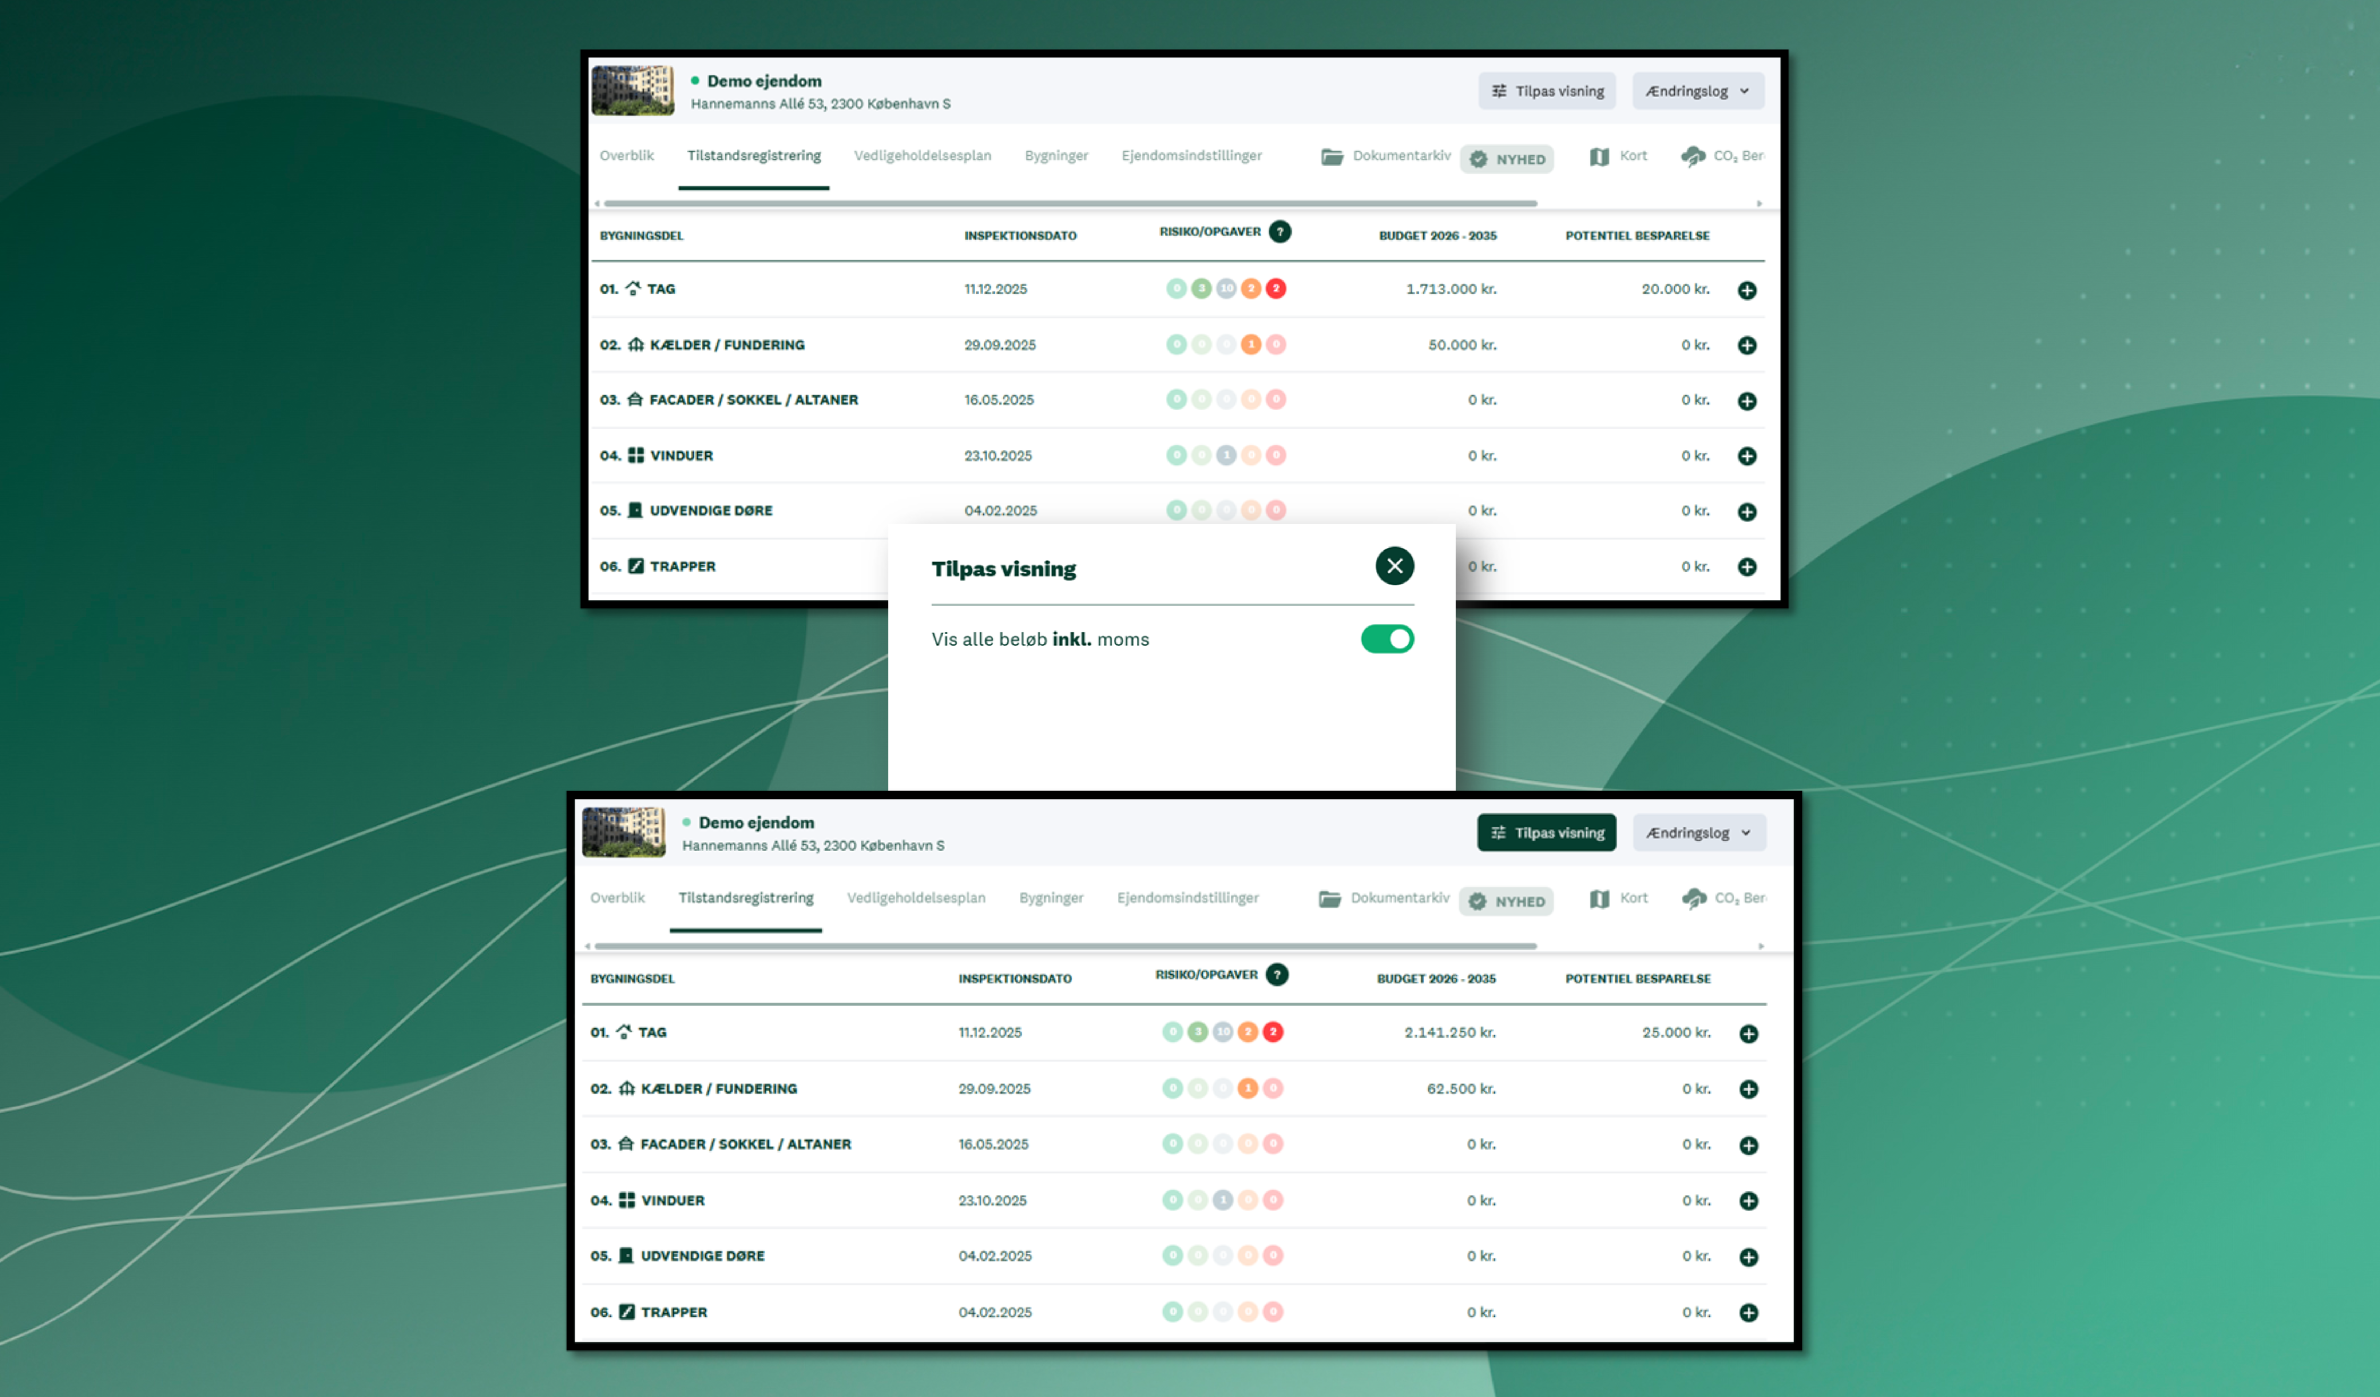The height and width of the screenshot is (1397, 2380).
Task: Expand Kælder row with 62.500 kr. budget
Action: pos(1748,1089)
